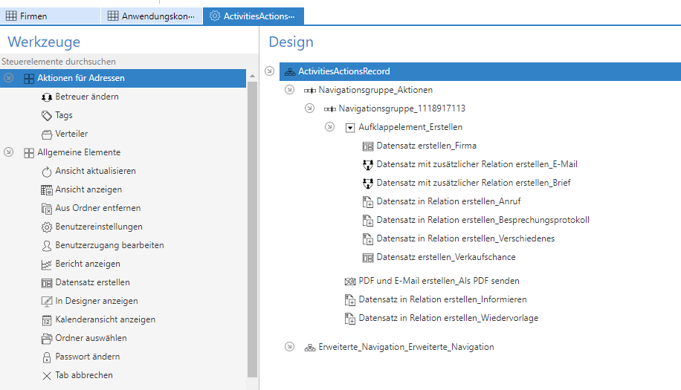Screen dimensions: 681x390
Task: Click the Ansicht aktualisieren refresh icon
Action: (x=46, y=171)
